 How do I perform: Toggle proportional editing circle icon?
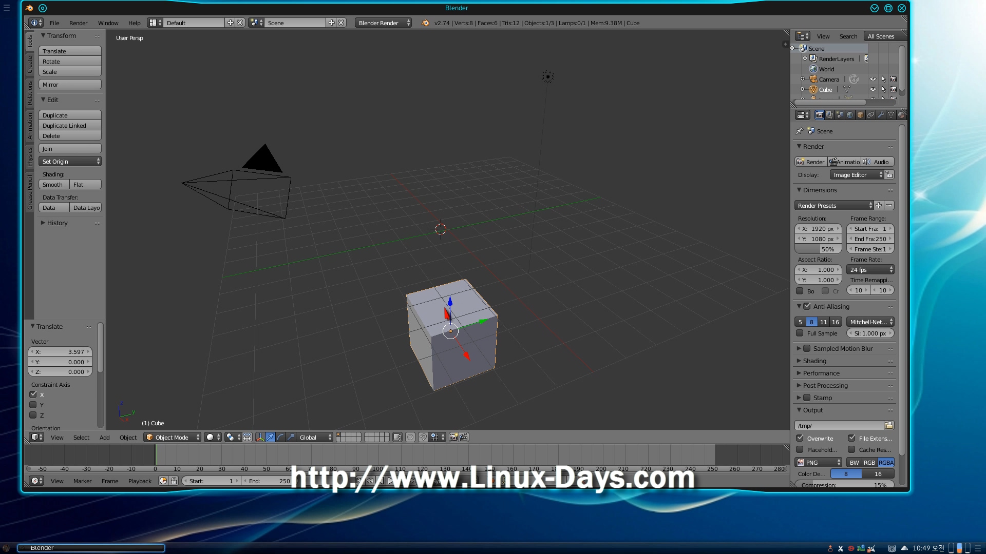pyautogui.click(x=410, y=438)
